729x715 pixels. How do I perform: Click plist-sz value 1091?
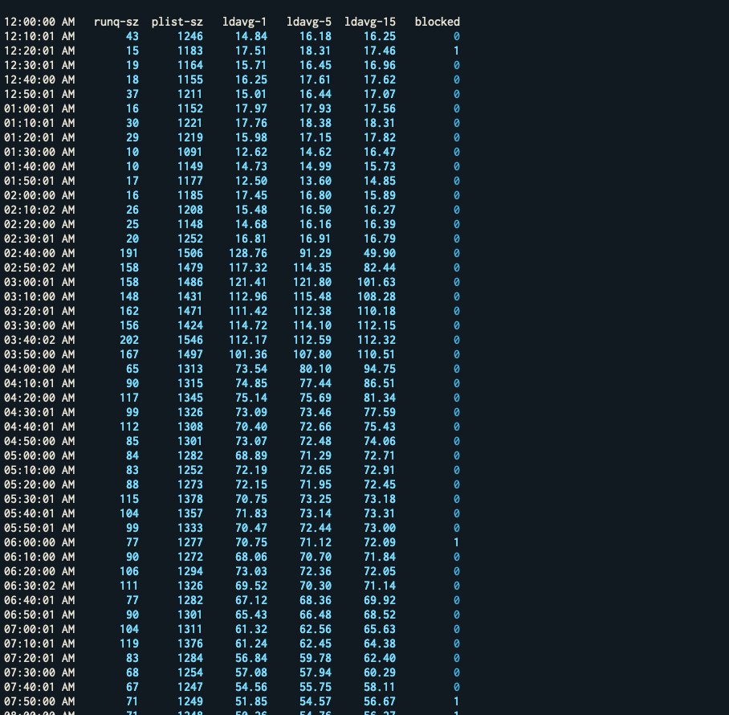click(x=190, y=152)
